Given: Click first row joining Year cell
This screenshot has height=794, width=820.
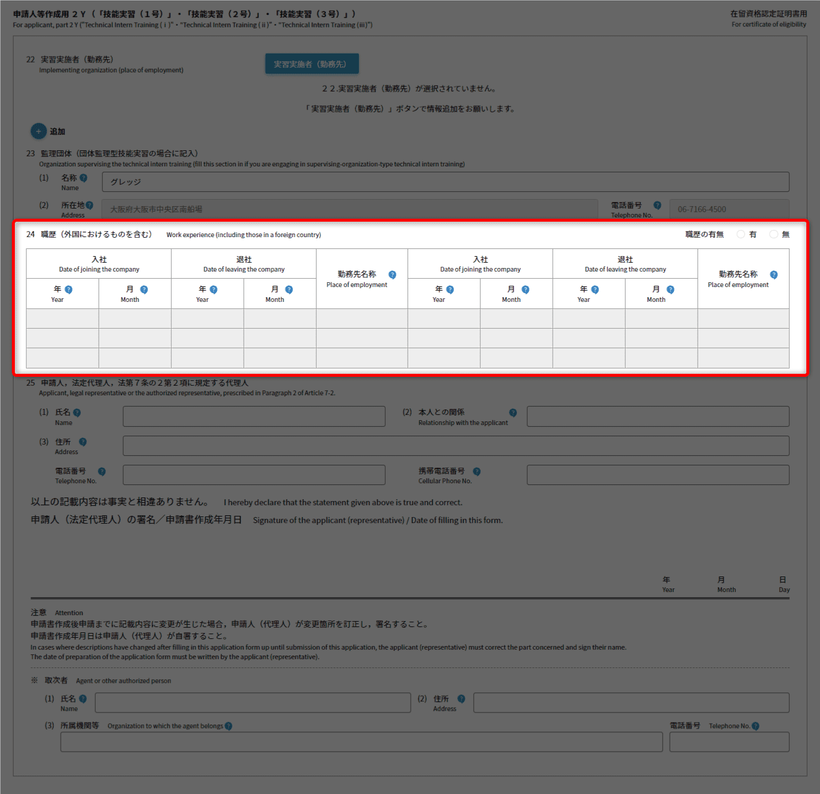Looking at the screenshot, I should (x=62, y=319).
